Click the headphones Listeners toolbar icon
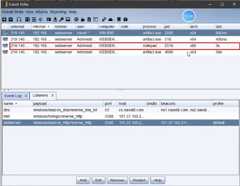240x186 pixels. 19,19
